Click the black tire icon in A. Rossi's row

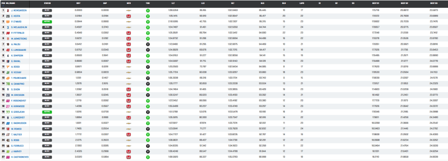(x=148, y=67)
